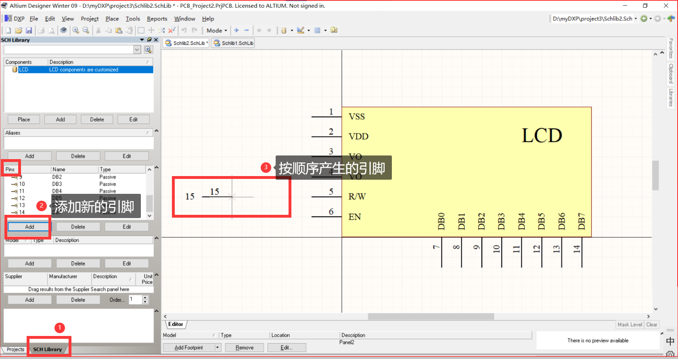Image resolution: width=678 pixels, height=359 pixels.
Task: Open the Tools menu
Action: click(133, 19)
